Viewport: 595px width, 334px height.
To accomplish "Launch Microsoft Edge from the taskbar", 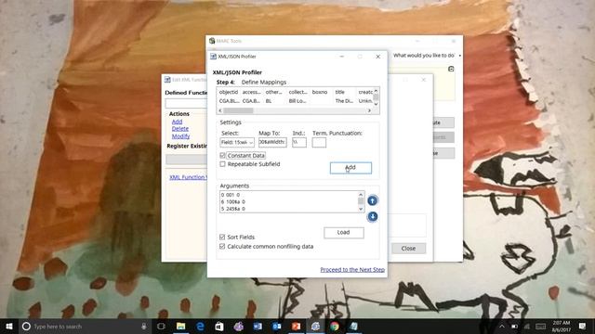I will pyautogui.click(x=200, y=326).
